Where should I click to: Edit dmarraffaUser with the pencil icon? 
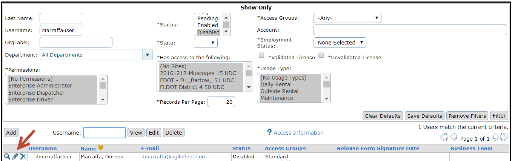15,156
